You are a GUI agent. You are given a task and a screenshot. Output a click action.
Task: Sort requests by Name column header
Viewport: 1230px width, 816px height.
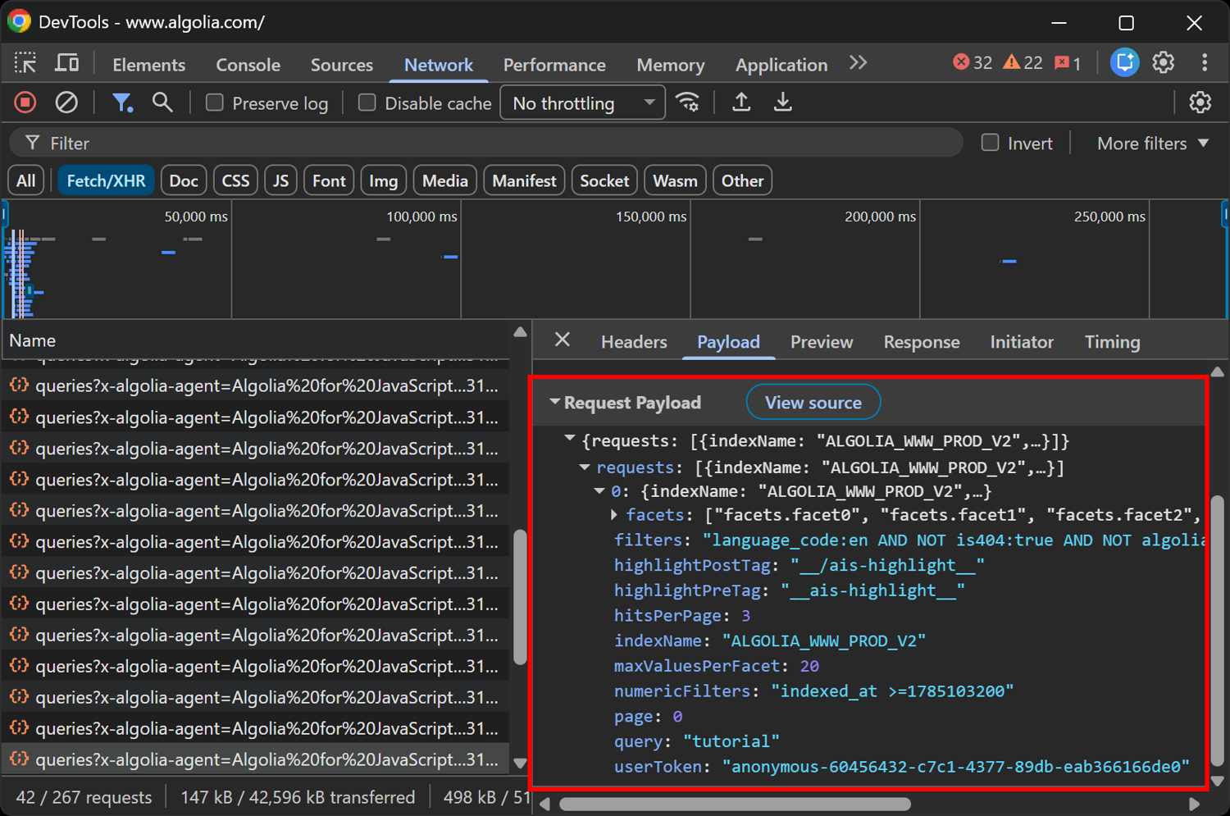click(x=256, y=340)
